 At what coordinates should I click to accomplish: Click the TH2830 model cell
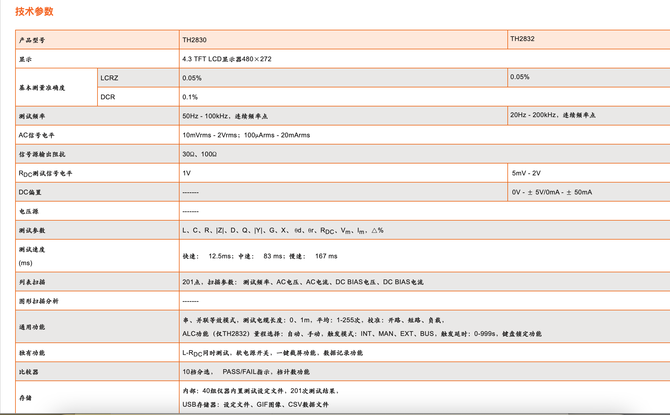click(x=343, y=40)
